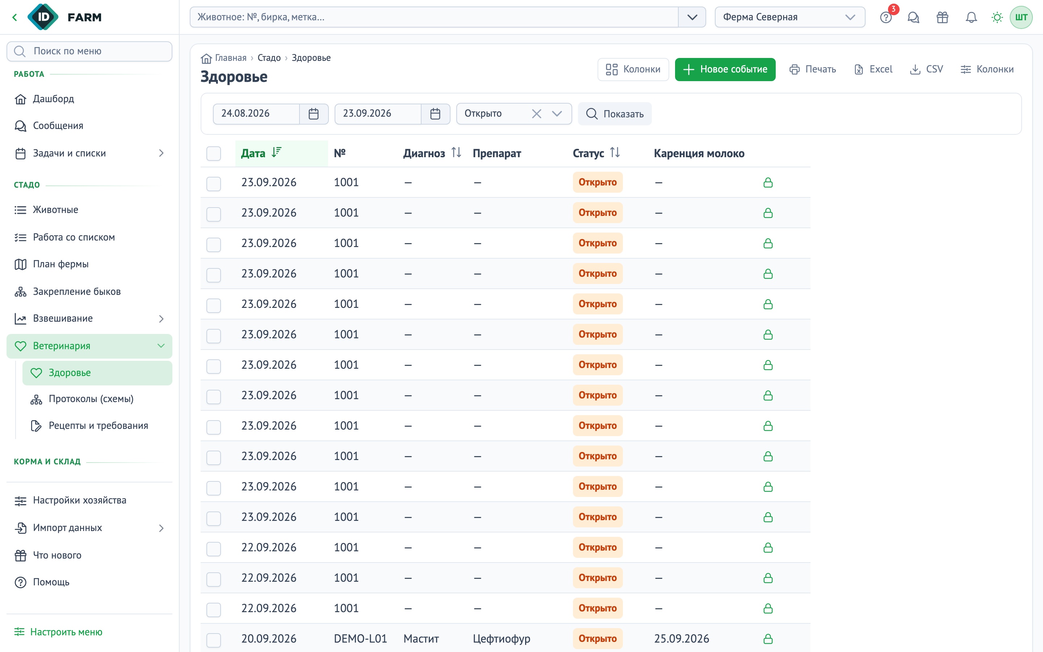
Task: Open notifications bell icon
Action: pyautogui.click(x=971, y=17)
